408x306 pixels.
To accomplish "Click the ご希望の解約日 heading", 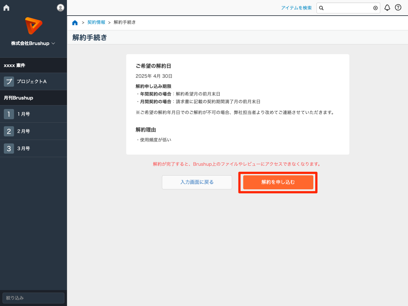I will click(153, 66).
